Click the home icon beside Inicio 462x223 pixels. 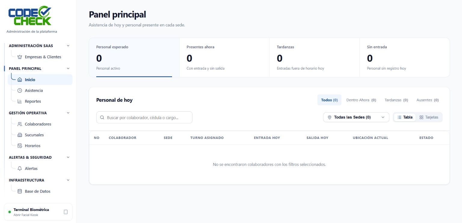coord(20,80)
